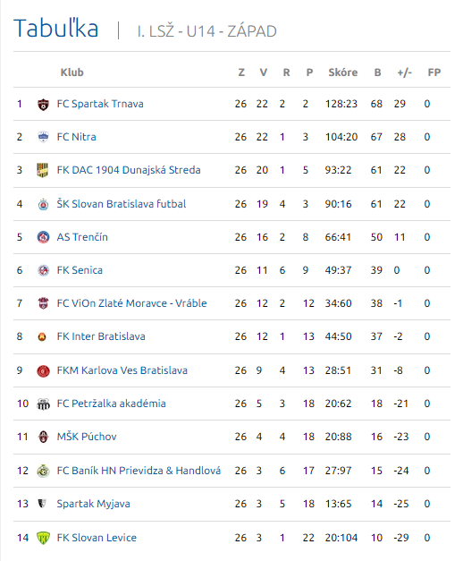Screen dimensions: 463x561
Task: Click the FC Baník Prievidza & Handlová logo
Action: pyautogui.click(x=43, y=471)
